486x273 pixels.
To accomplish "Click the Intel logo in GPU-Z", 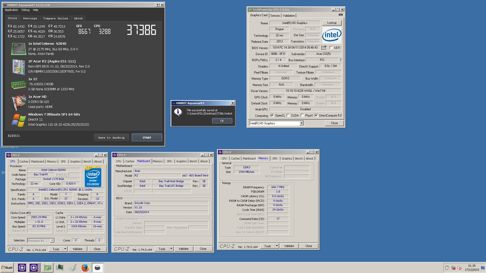I will point(332,35).
